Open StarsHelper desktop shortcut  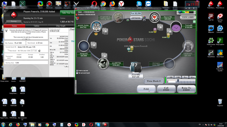(x=220, y=54)
